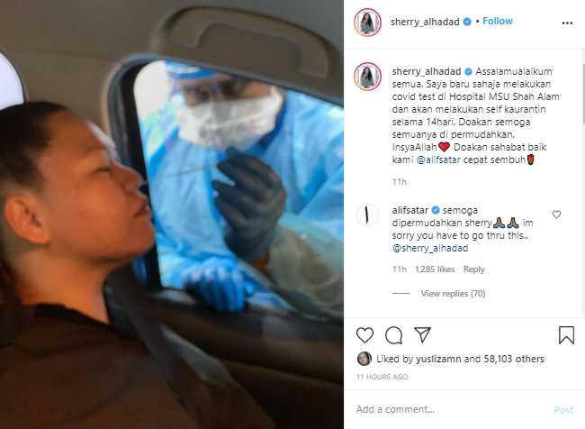The height and width of the screenshot is (429, 585).
Task: Click the comments panel scrollbar
Action: (x=583, y=94)
